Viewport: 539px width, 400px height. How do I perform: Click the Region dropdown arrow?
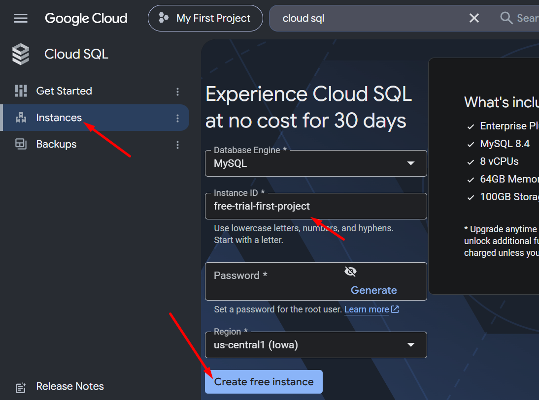411,345
